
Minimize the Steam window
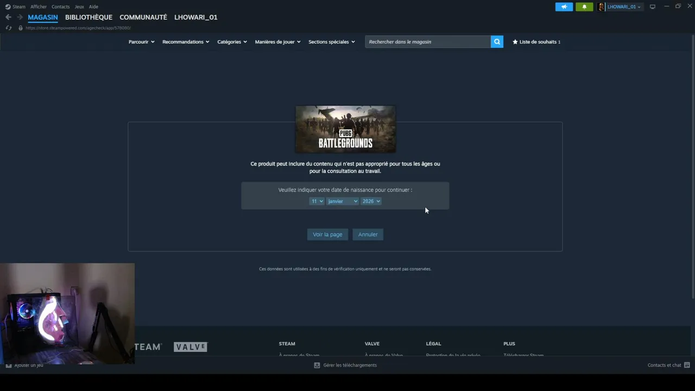click(666, 7)
